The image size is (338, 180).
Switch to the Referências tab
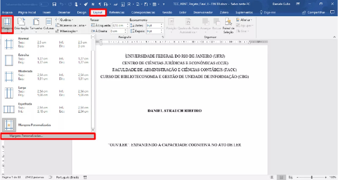tap(116, 12)
